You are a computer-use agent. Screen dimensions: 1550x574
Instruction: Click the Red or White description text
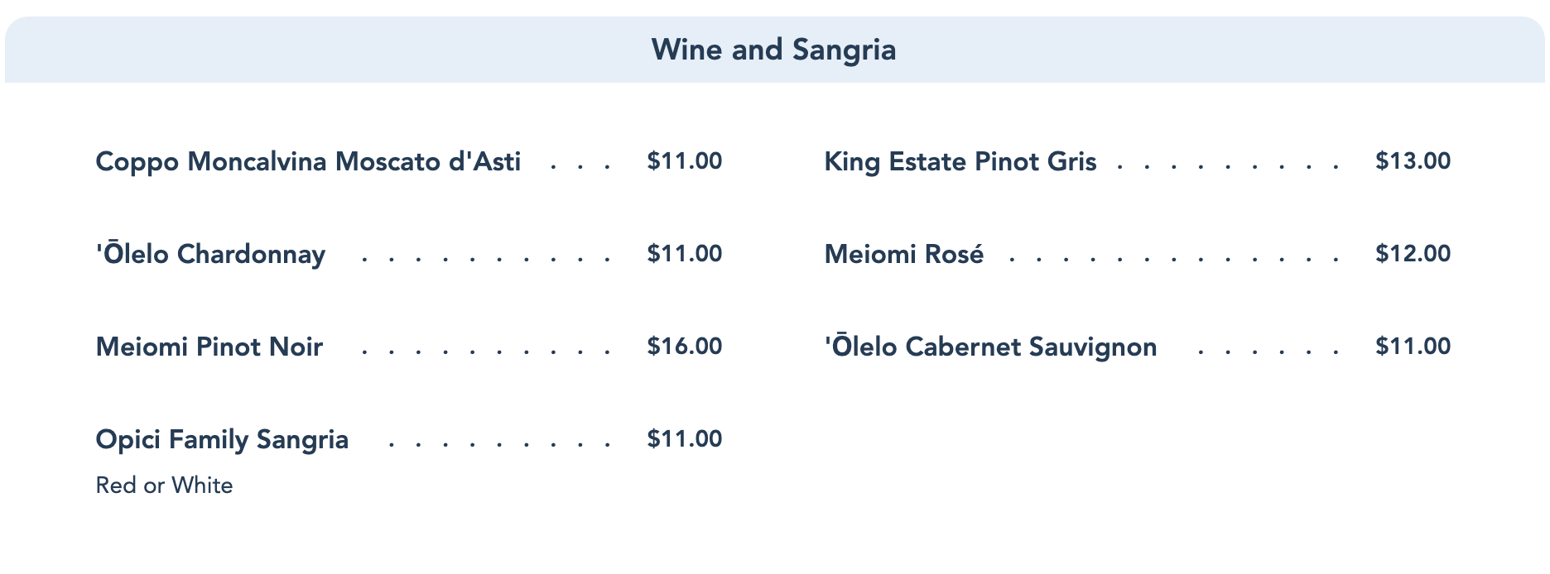[164, 486]
